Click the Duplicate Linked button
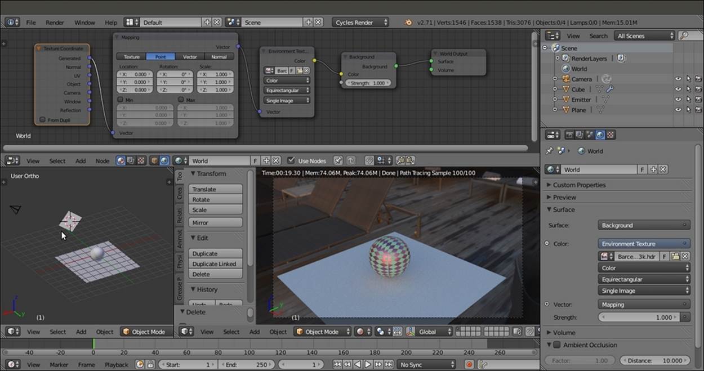This screenshot has width=704, height=371. [215, 264]
